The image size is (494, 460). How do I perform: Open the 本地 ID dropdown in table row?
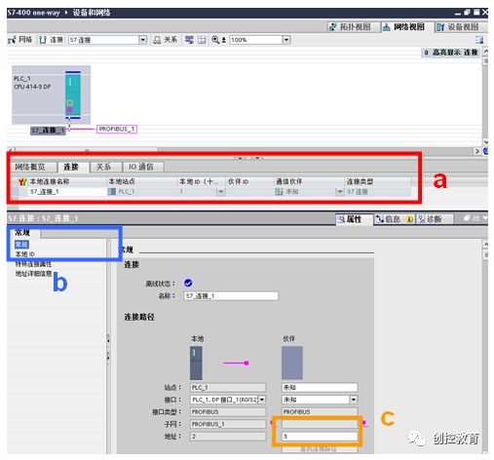click(x=221, y=192)
